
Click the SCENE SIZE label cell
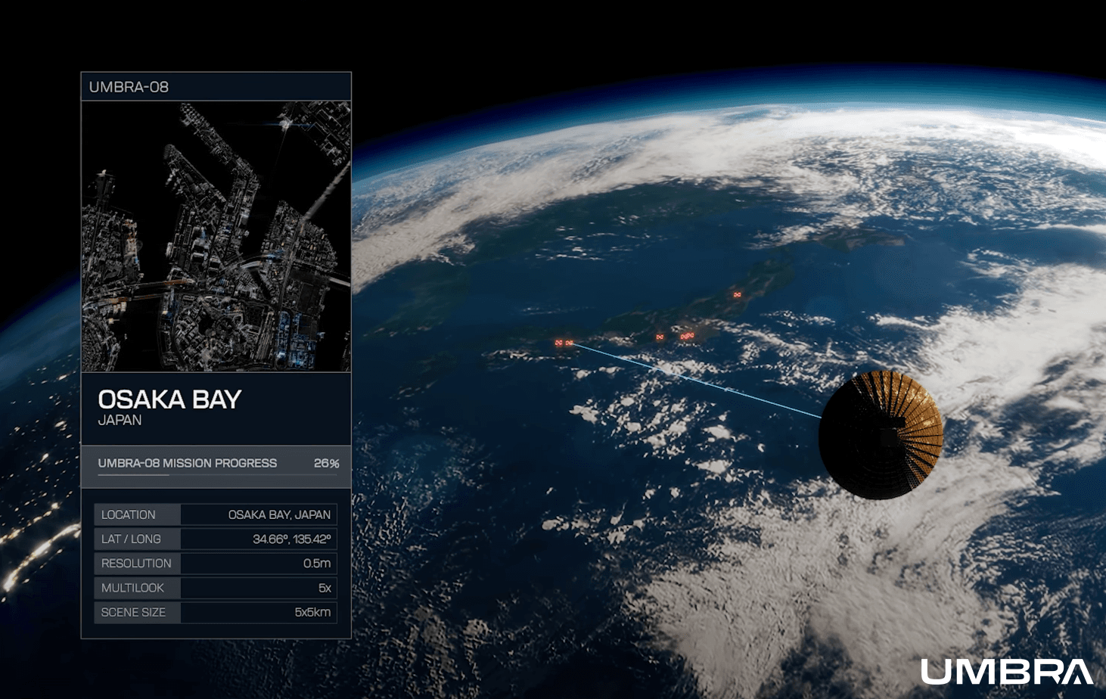pos(137,612)
